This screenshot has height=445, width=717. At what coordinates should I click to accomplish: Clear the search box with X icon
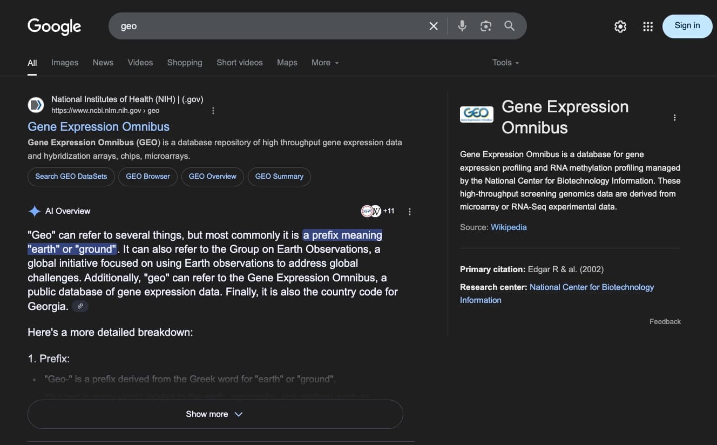(x=434, y=26)
